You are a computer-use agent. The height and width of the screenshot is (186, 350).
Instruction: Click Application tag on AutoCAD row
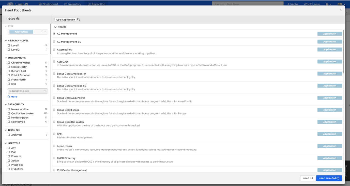point(330,62)
